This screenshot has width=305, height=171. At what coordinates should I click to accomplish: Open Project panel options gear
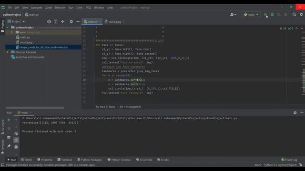(x=71, y=21)
